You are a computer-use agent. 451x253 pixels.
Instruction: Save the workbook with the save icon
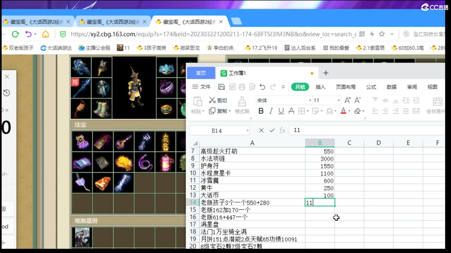[221, 87]
